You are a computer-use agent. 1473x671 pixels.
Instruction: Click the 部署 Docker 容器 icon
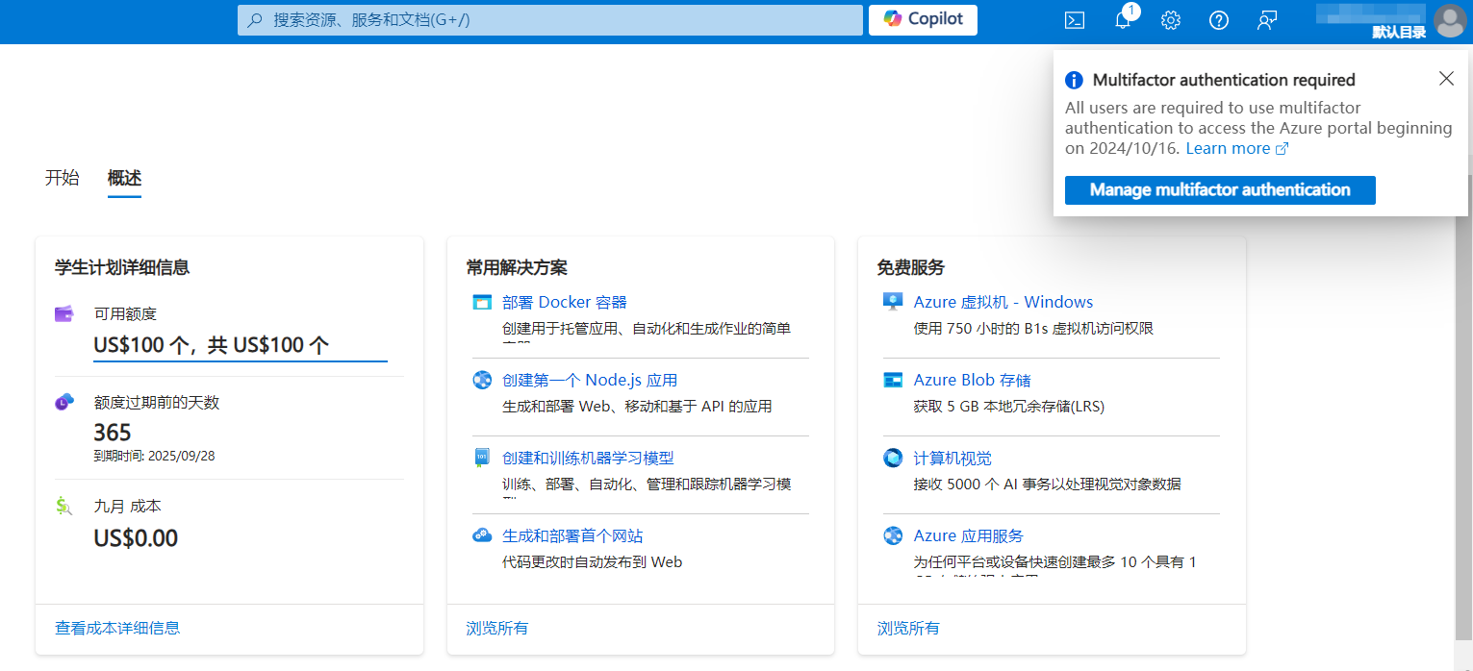tap(482, 302)
